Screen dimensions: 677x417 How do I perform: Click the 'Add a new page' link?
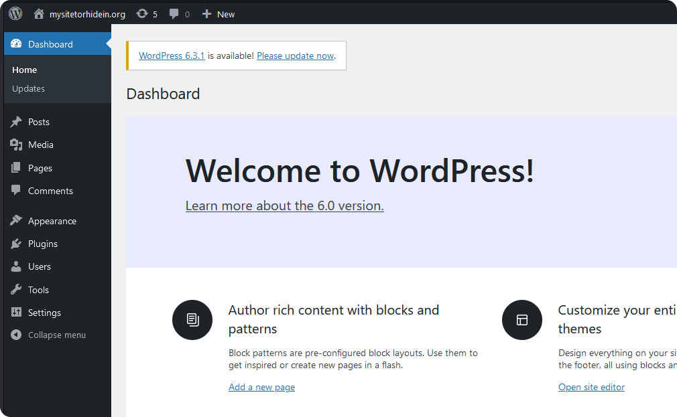[261, 387]
